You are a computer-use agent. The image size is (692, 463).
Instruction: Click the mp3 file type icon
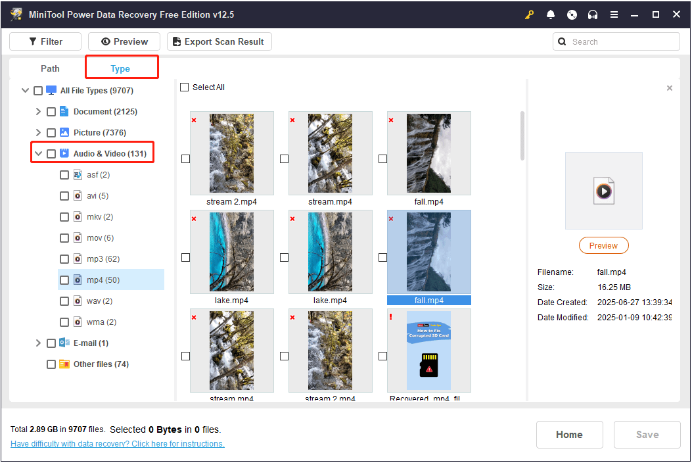(x=78, y=259)
